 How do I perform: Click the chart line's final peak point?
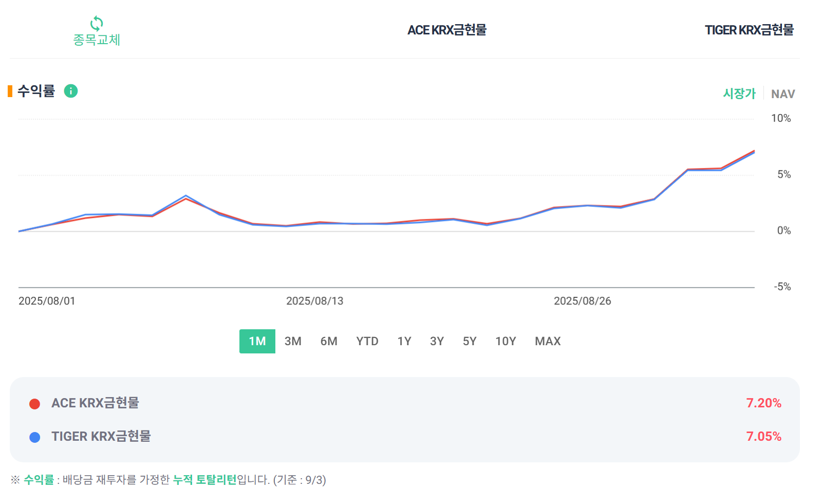(754, 151)
